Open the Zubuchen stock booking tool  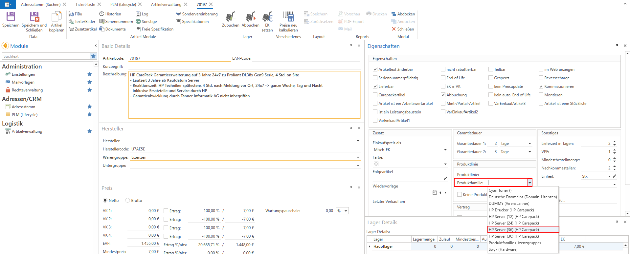230,17
